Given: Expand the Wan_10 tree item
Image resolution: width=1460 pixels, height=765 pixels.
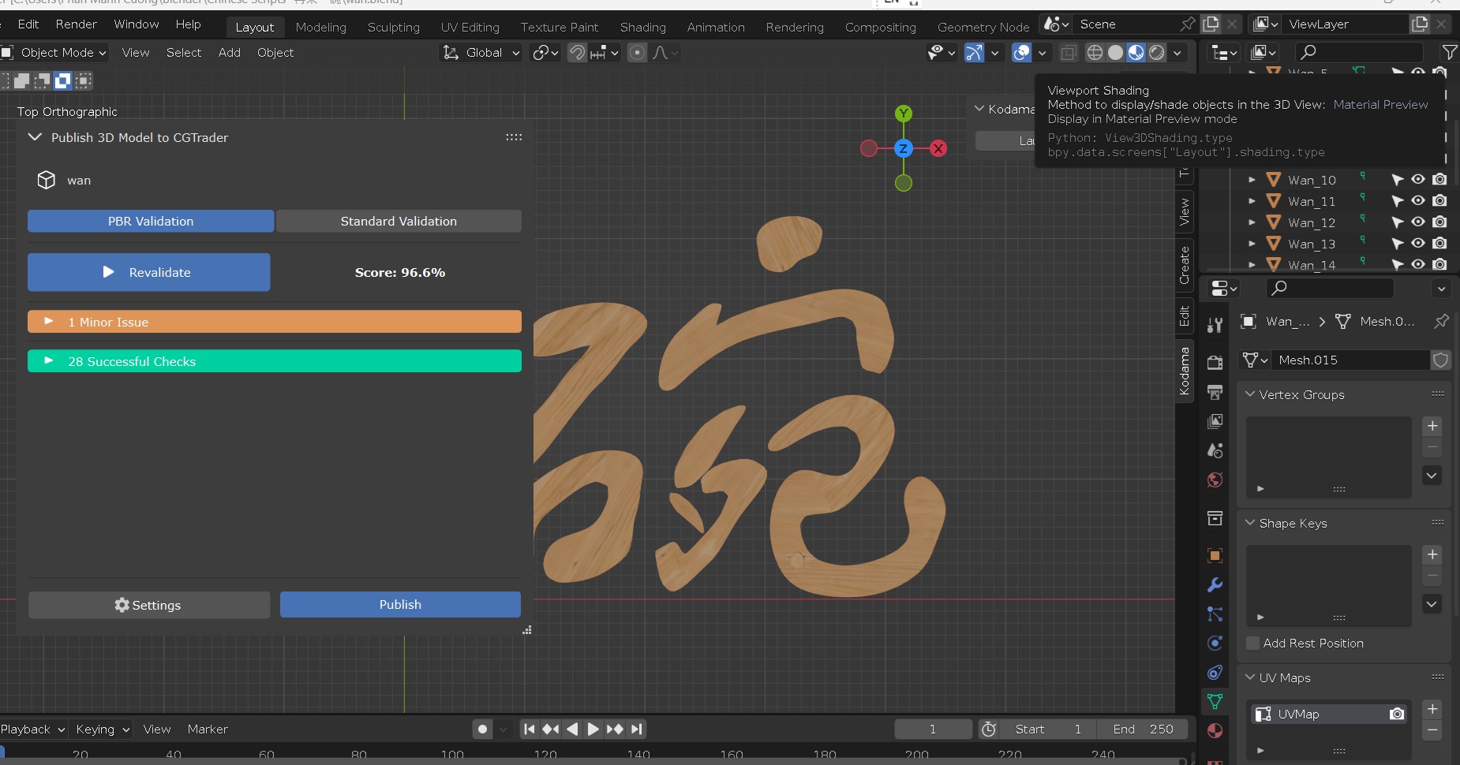Looking at the screenshot, I should point(1252,181).
